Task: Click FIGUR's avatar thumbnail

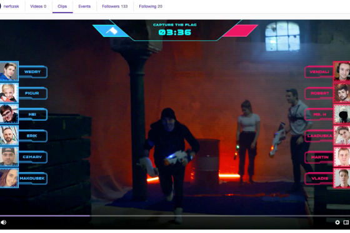Action: (9, 93)
